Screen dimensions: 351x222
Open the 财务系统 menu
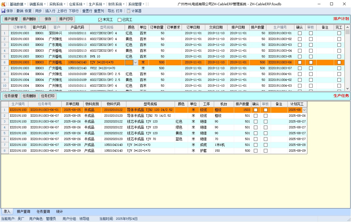[116, 4]
